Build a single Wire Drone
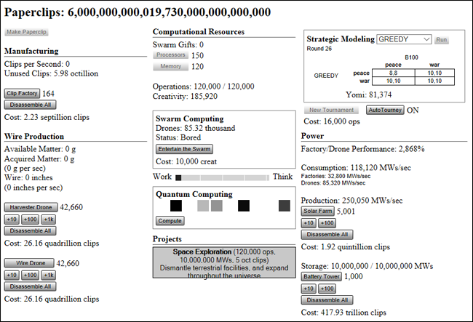Image resolution: width=473 pixels, height=322 pixels. (28, 263)
